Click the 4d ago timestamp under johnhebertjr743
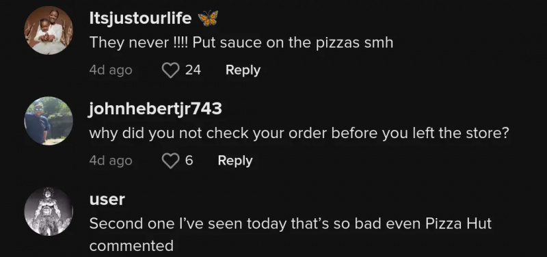Image resolution: width=547 pixels, height=257 pixels. click(111, 161)
